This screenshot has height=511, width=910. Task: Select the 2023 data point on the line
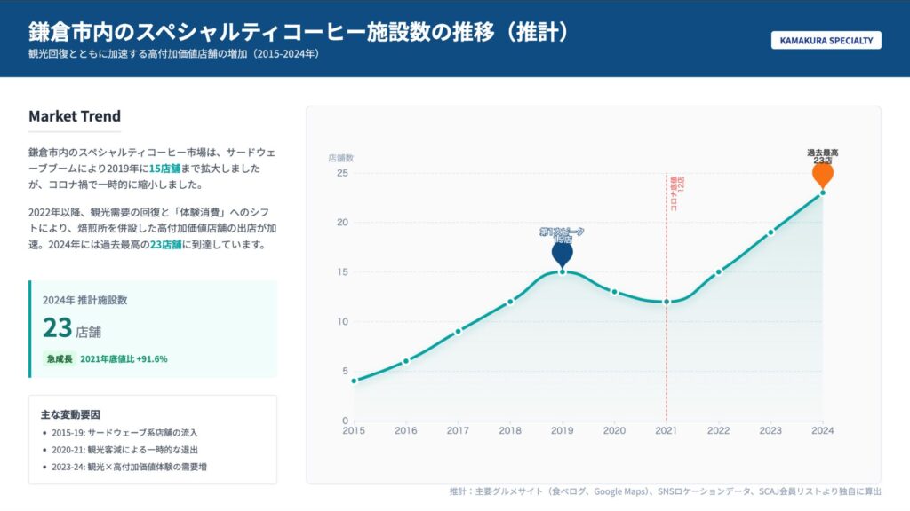tap(770, 232)
